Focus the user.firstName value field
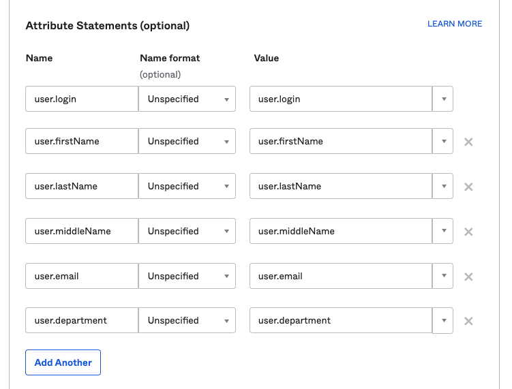 pos(341,141)
